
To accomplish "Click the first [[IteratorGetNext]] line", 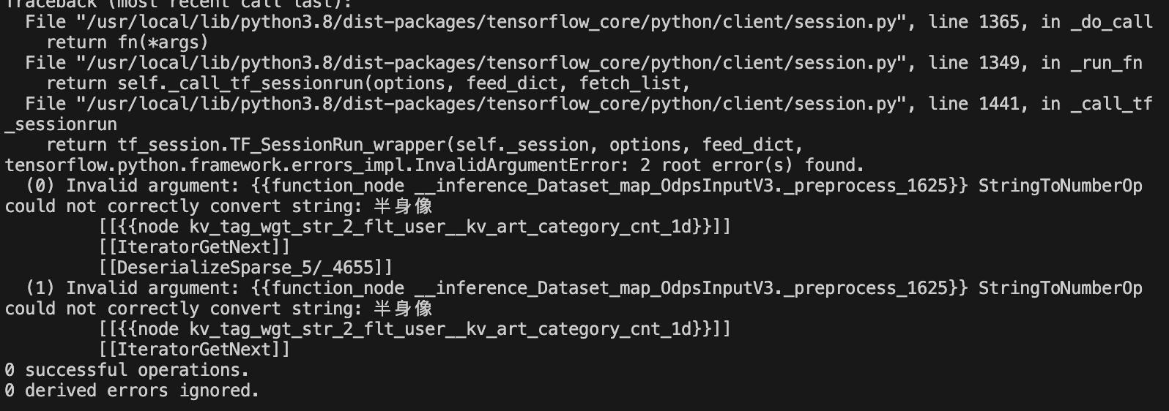I will [194, 247].
